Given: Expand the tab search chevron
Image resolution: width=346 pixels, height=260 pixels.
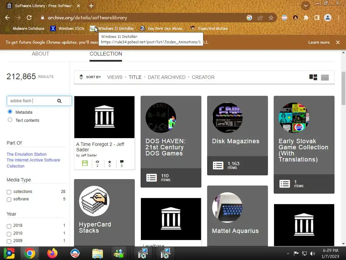Looking at the screenshot, I should pos(306,6).
